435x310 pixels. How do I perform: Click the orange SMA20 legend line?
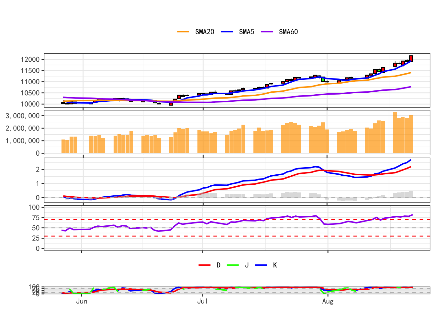click(x=183, y=32)
